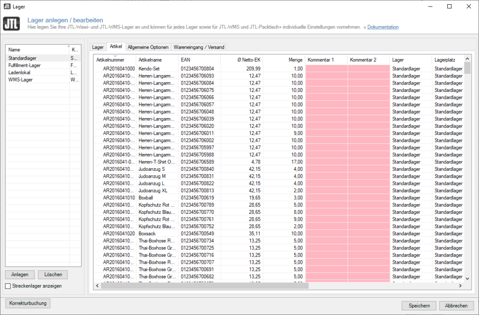Click the JTL logo icon in header

11,24
